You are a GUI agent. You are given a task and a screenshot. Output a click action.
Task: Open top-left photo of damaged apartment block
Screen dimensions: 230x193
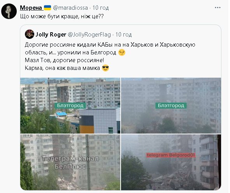tap(70, 106)
